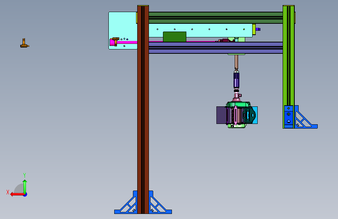Select the copper shaft below the purple beam
Viewport: 338px width, 219px height.
[x=237, y=62]
